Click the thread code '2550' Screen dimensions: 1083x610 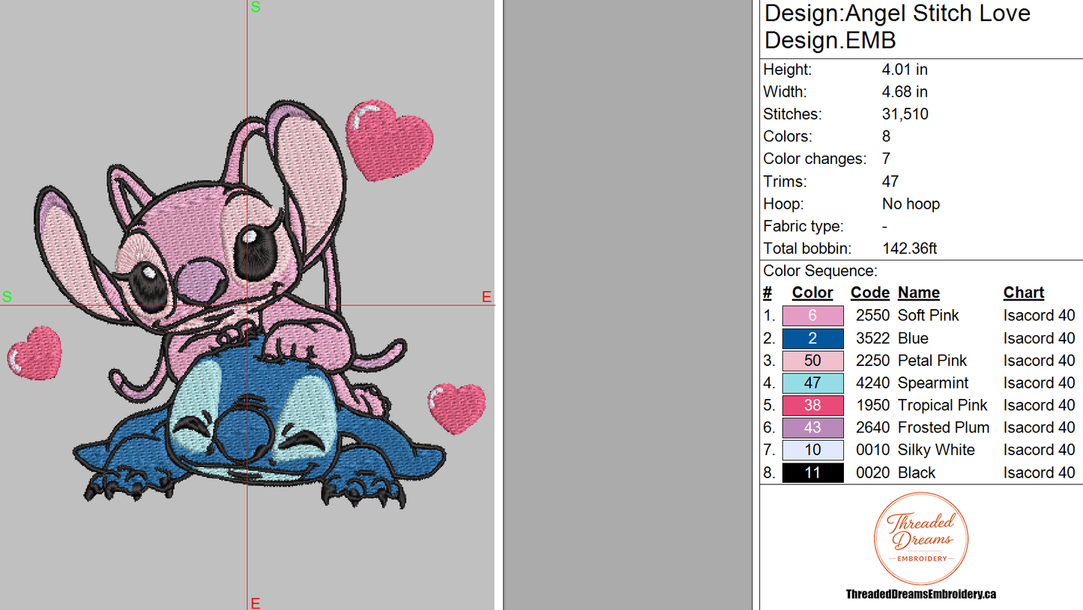(x=873, y=316)
